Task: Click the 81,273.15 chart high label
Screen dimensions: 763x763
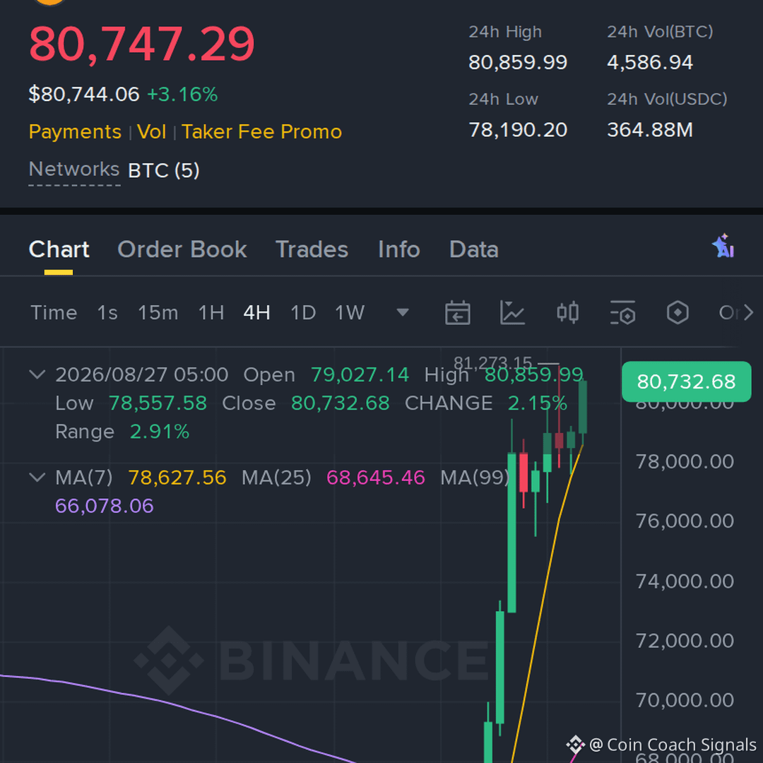Action: pyautogui.click(x=492, y=363)
